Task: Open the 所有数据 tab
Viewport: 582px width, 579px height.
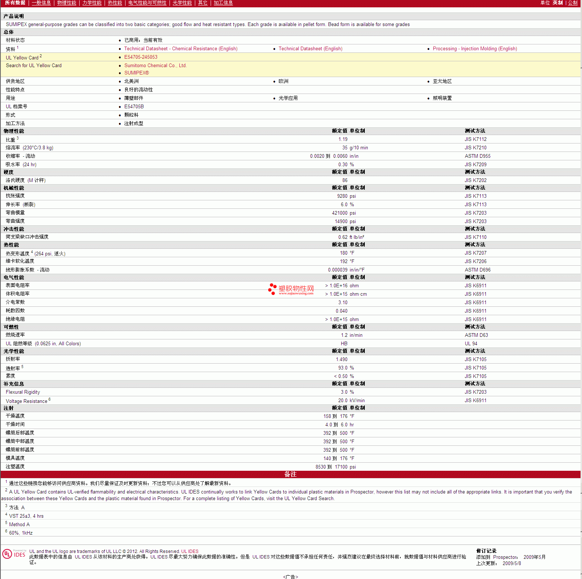Action: click(15, 3)
